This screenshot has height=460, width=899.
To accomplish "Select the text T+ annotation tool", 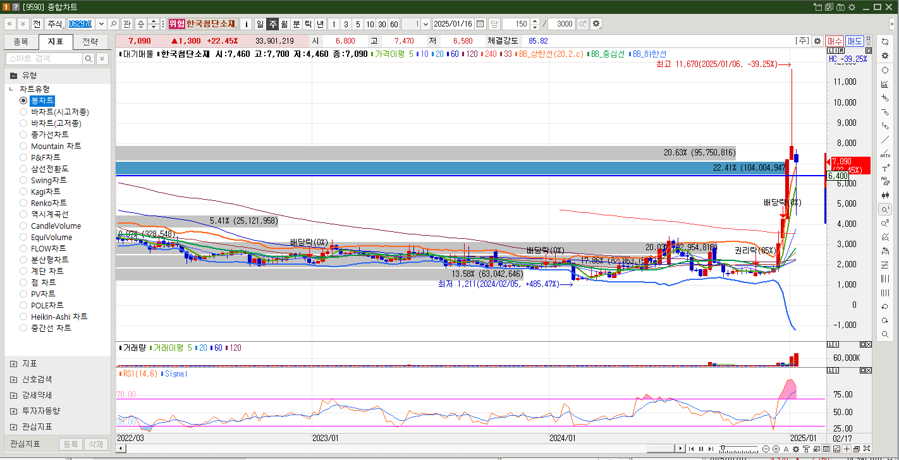I will pos(885,167).
